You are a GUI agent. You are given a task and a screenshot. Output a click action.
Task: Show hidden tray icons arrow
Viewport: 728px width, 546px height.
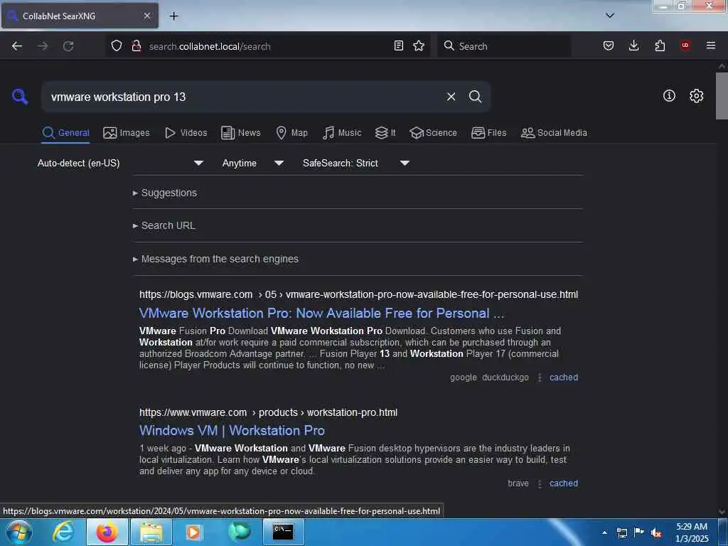tap(604, 532)
